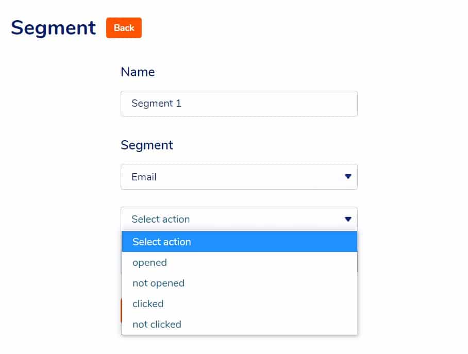Collapse the Select action dropdown box

239,219
